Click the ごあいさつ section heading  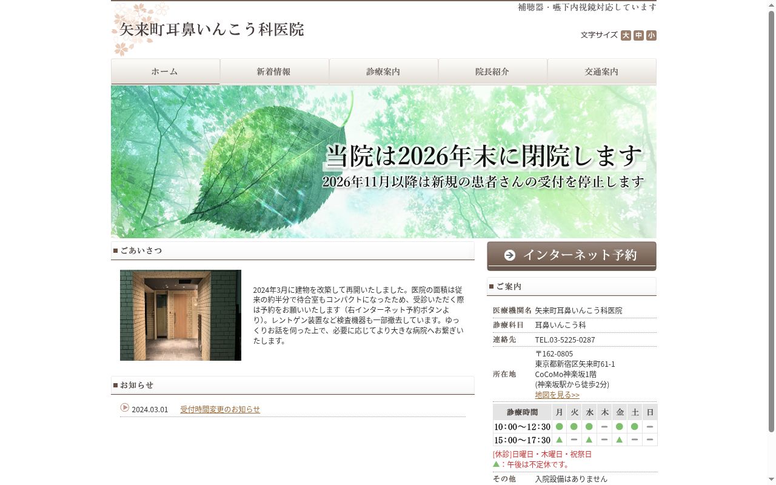[293, 250]
